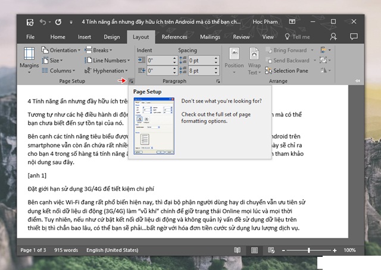Open Page Setup dialog launcher
381x270 pixels.
[x=131, y=80]
